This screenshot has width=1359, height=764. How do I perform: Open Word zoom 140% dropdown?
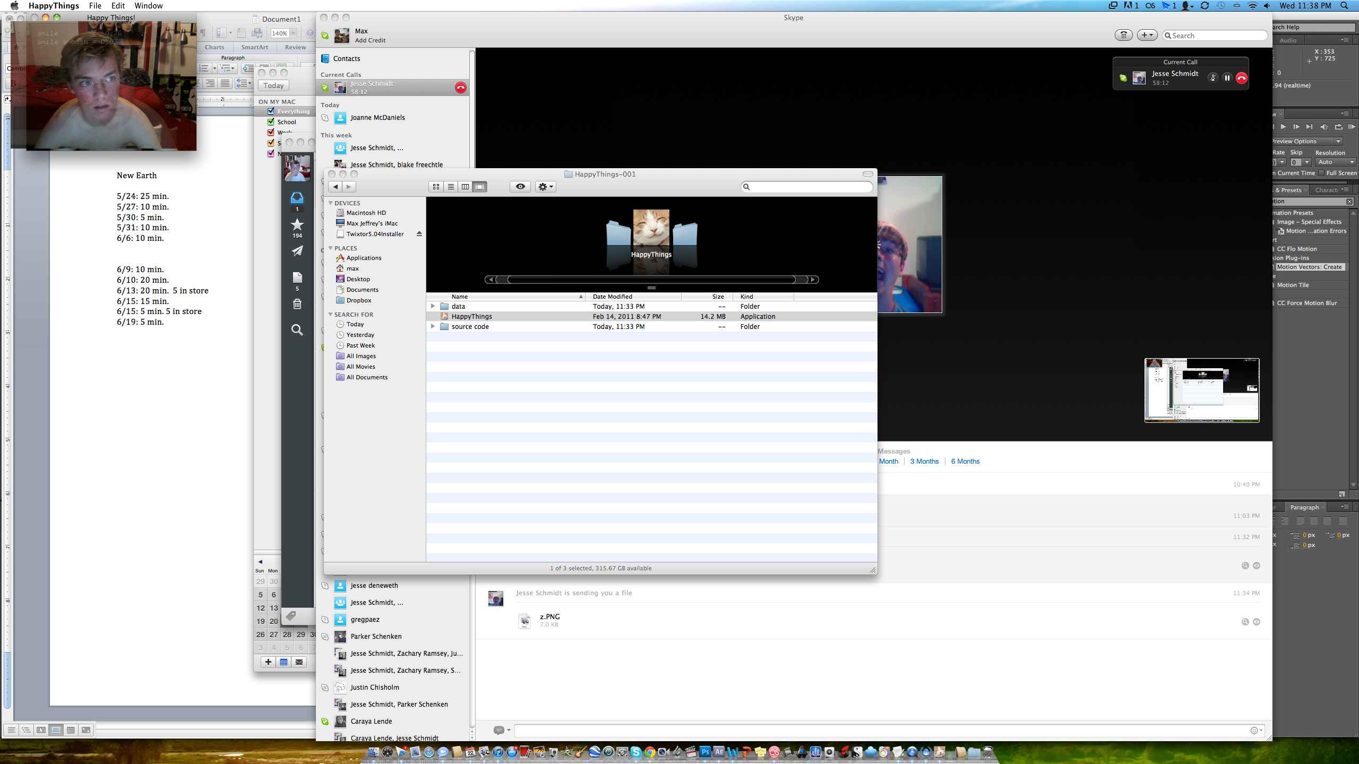pyautogui.click(x=293, y=33)
